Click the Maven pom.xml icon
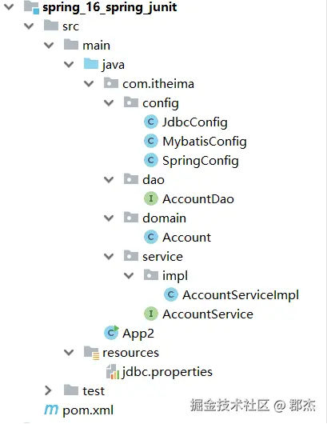Viewport: 327px width, 424px height. [x=51, y=410]
